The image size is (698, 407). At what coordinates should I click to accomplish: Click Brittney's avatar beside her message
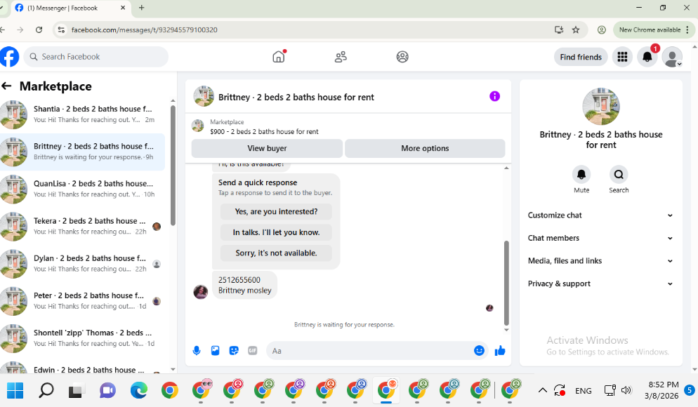(201, 292)
